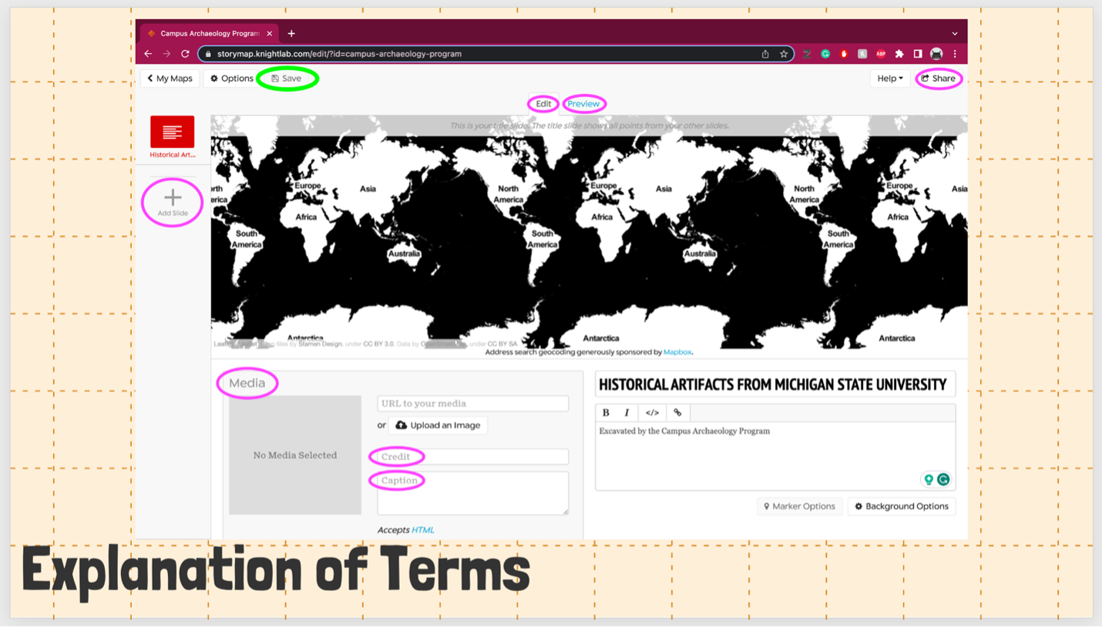Click the Grammarly icon in the text editor
This screenshot has width=1102, height=628.
943,479
